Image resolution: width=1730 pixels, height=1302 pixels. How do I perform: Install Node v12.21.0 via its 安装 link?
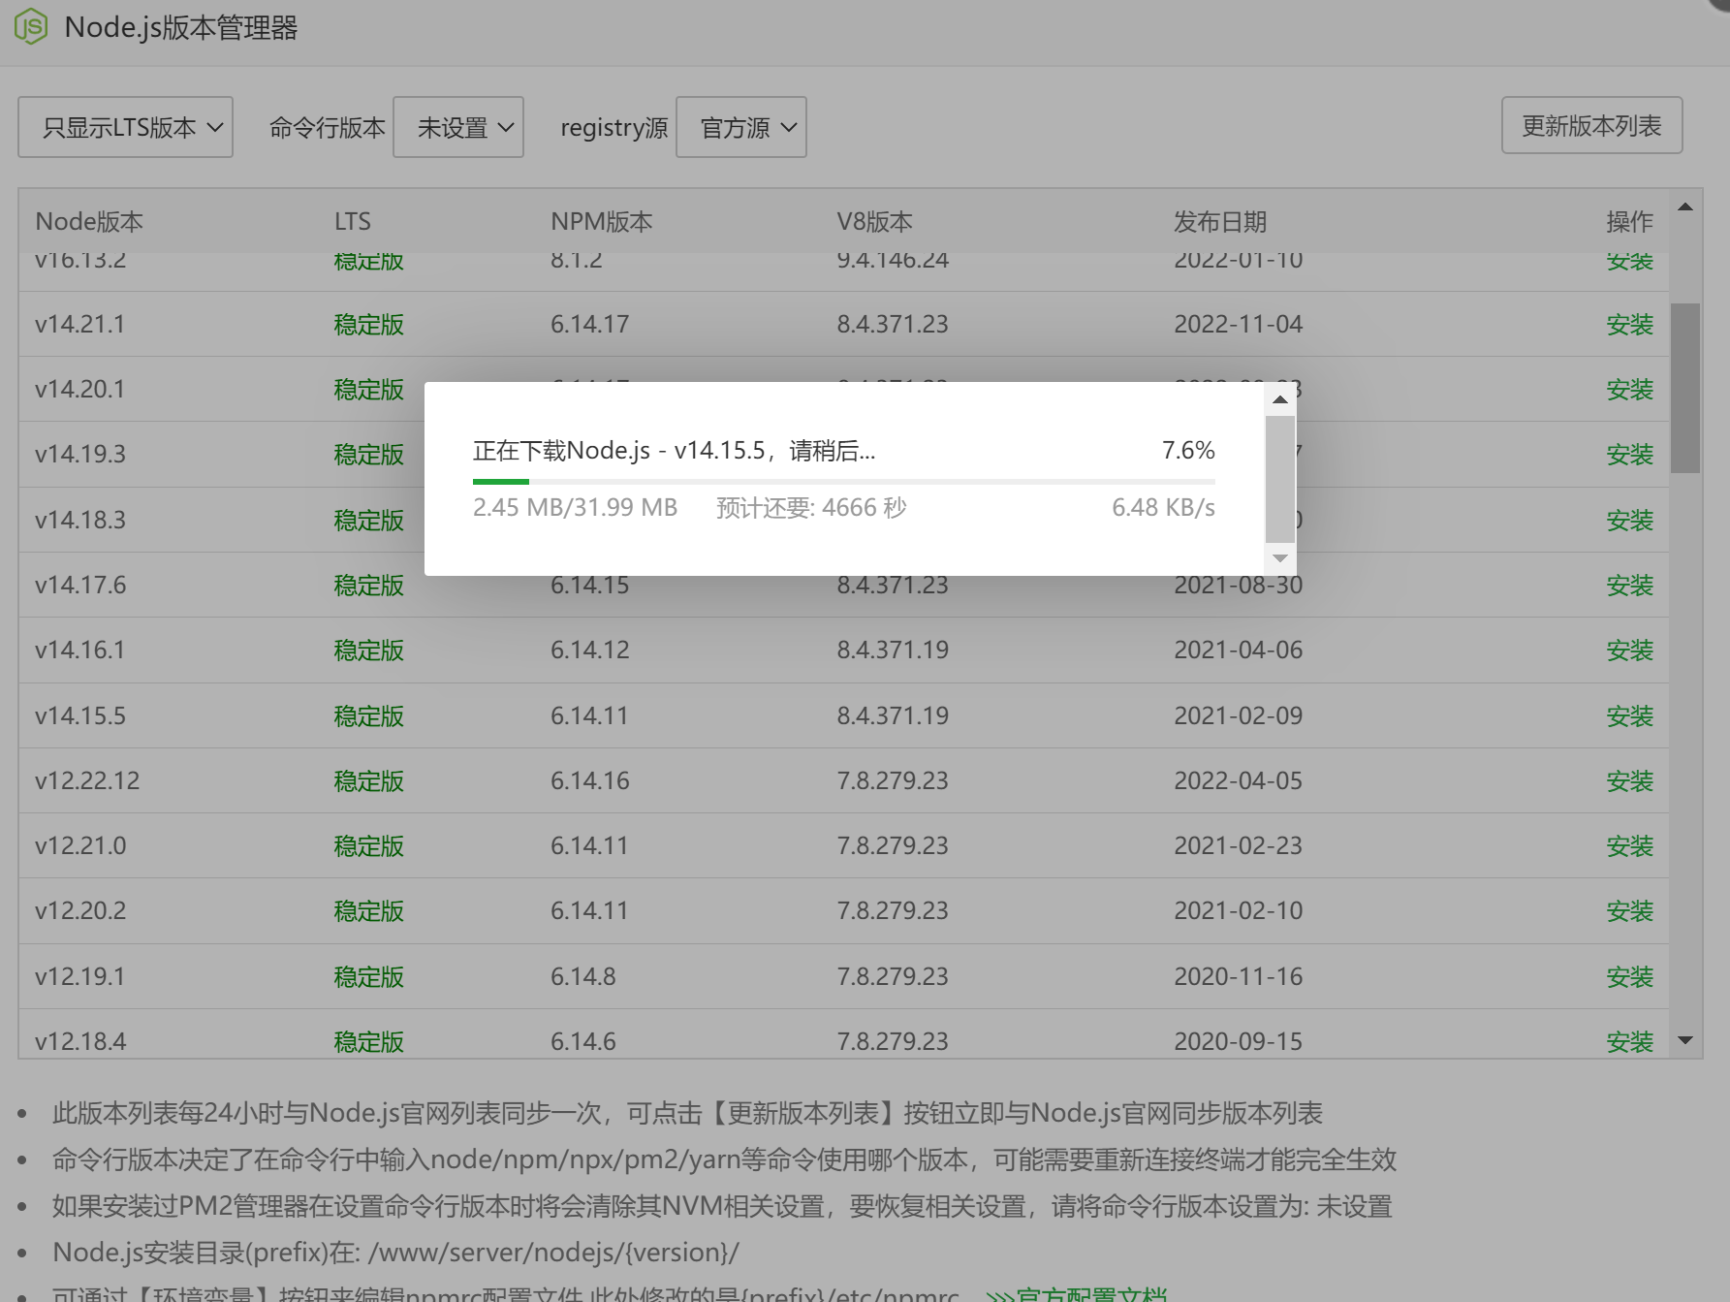click(1629, 845)
